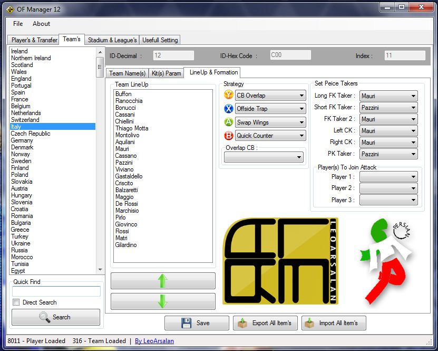Click the yellow Y strategy button icon
438x351 pixels.
pos(228,95)
